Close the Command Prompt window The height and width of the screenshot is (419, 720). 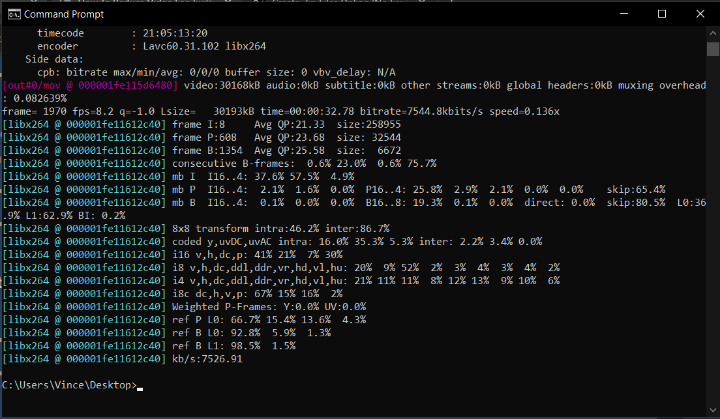(700, 13)
